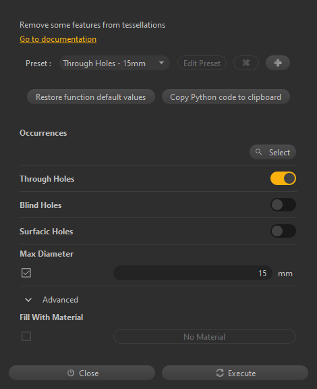Screen dimensions: 317x389
Task: Add a new preset with plus icon
Action: [278, 63]
